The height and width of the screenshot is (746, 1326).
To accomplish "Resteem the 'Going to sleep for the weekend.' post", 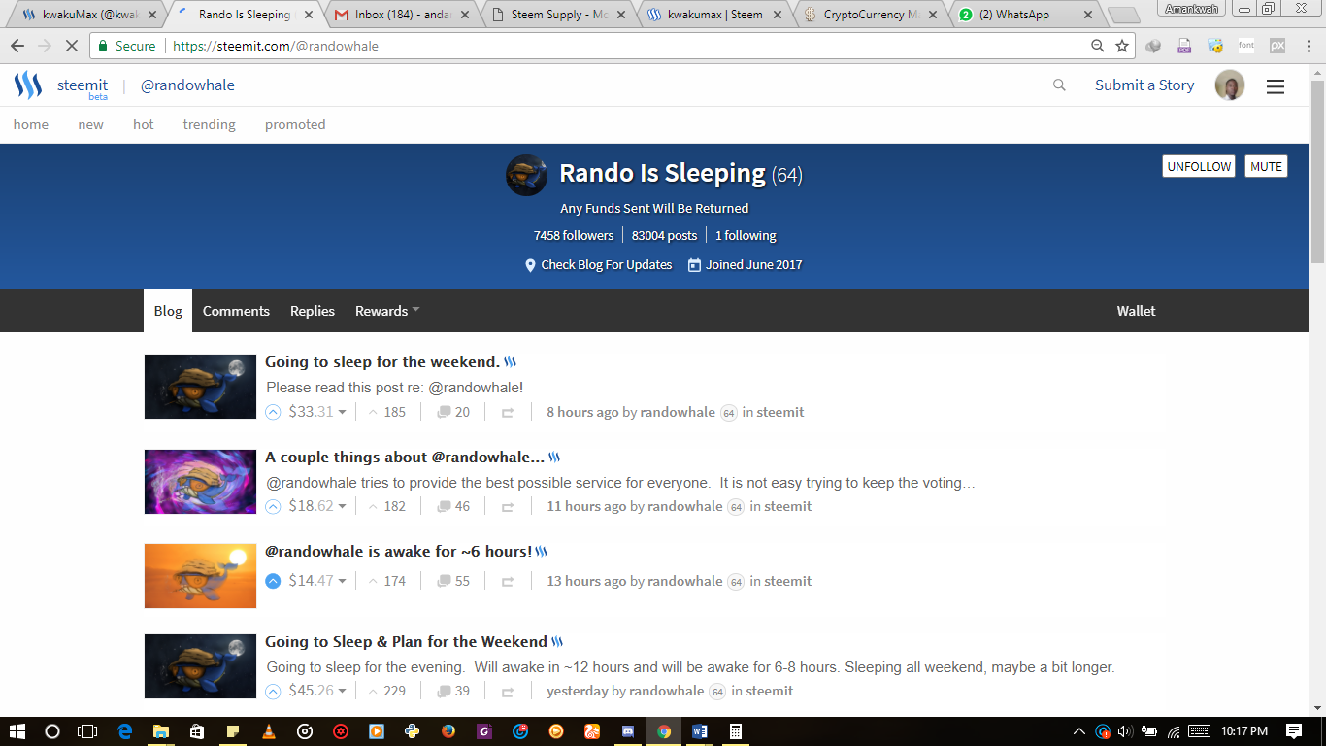I will (x=507, y=412).
